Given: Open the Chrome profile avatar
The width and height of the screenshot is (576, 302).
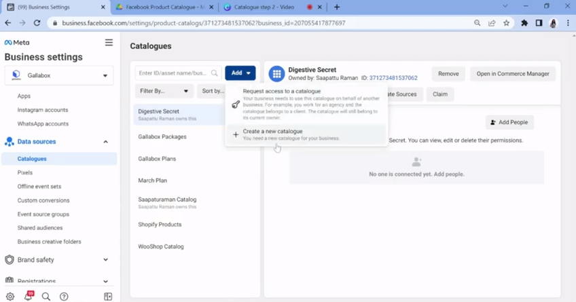Looking at the screenshot, I should [553, 23].
